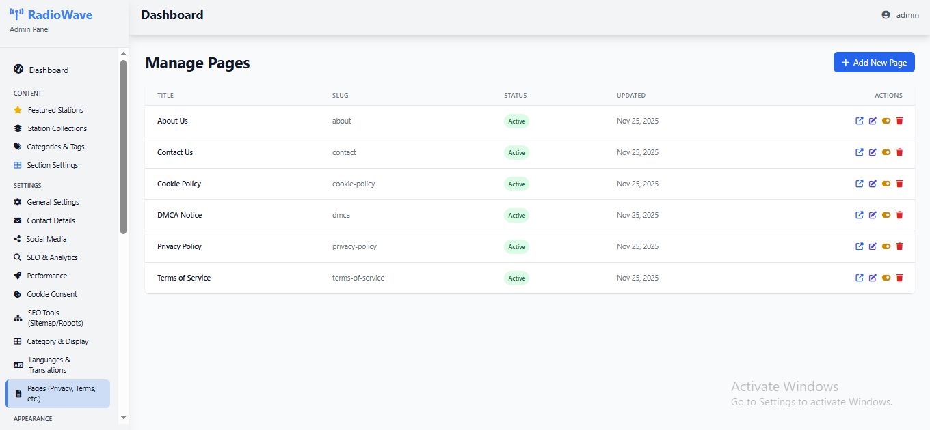Click the admin user icon
Viewport: 930px width, 430px height.
pyautogui.click(x=886, y=15)
